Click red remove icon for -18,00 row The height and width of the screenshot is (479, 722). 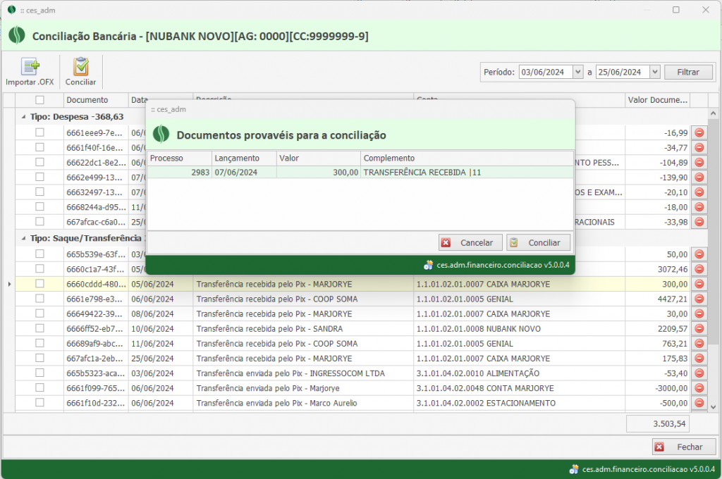[x=699, y=207]
